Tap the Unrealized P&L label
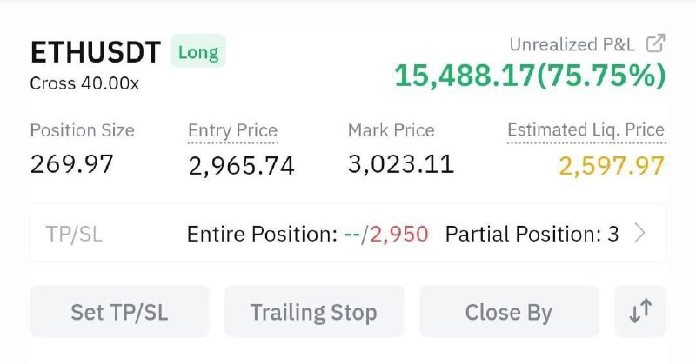696x364 pixels. point(572,44)
